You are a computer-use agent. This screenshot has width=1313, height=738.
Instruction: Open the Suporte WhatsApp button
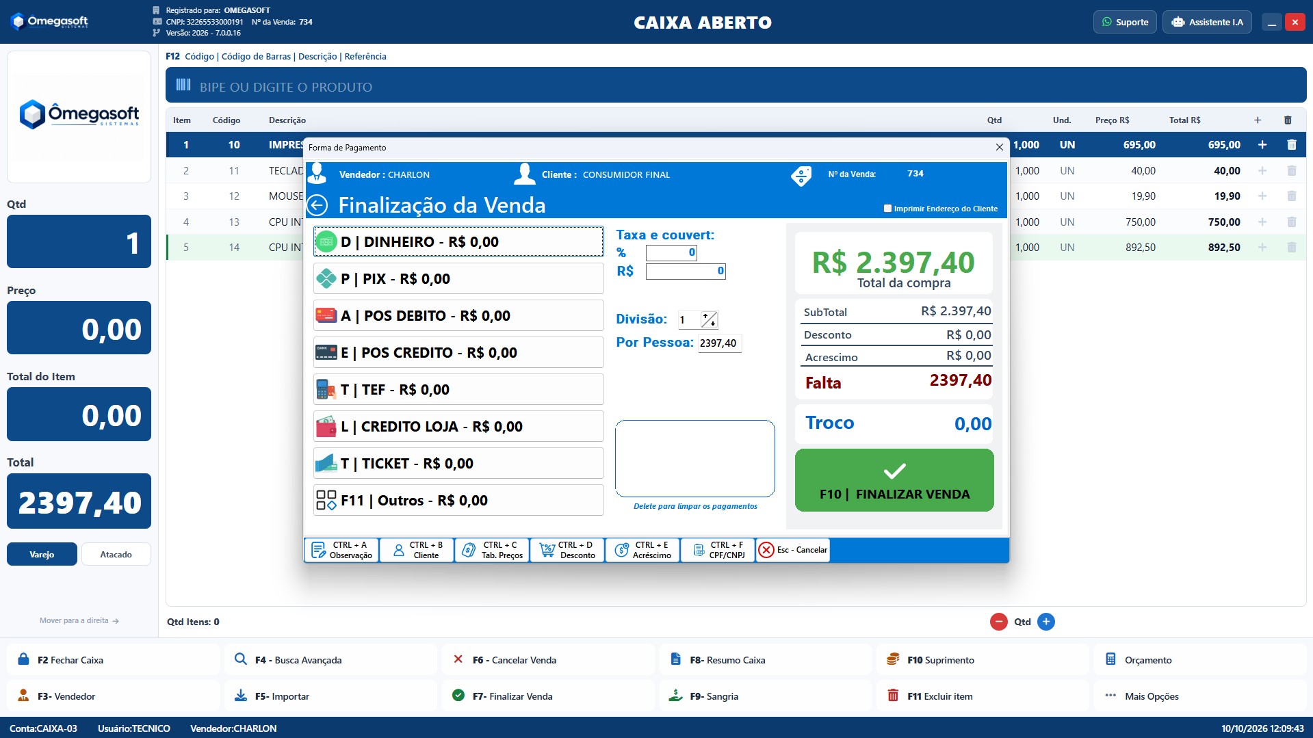click(x=1125, y=22)
